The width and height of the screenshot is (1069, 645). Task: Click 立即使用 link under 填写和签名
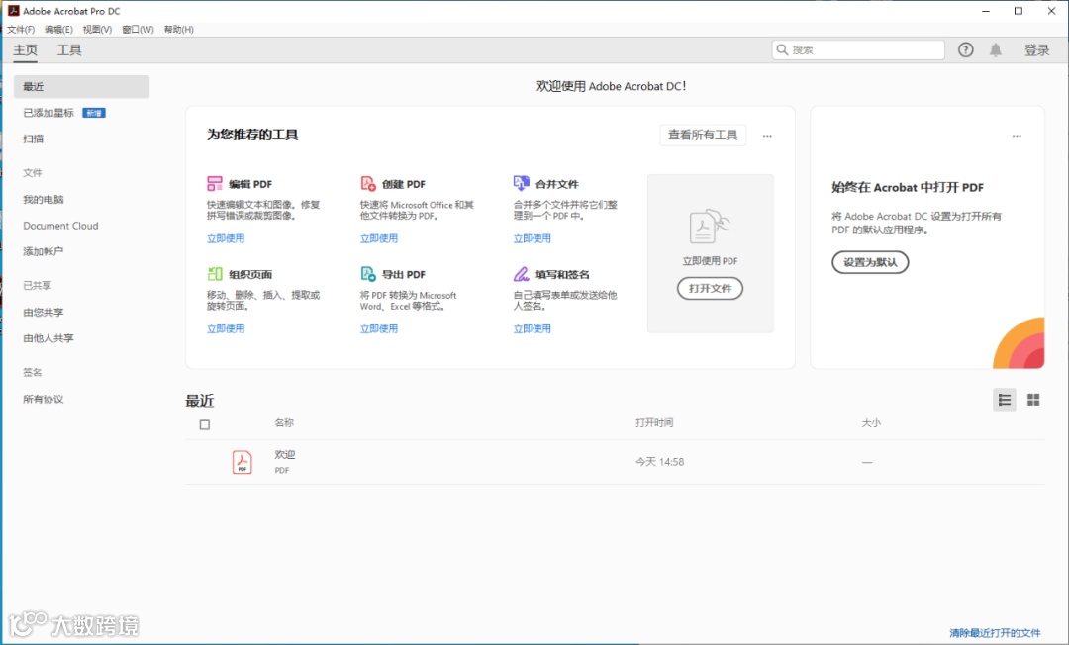tap(533, 328)
